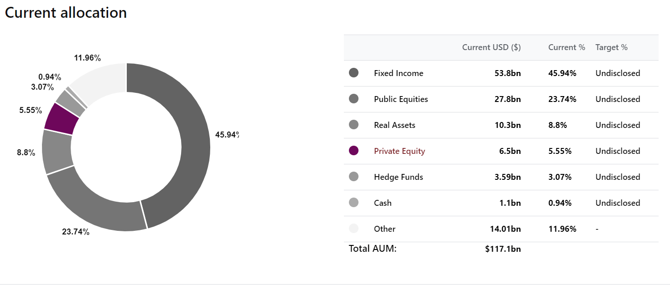Screen dimensions: 670x285
Task: Click the Fixed Income row label
Action: tap(399, 73)
